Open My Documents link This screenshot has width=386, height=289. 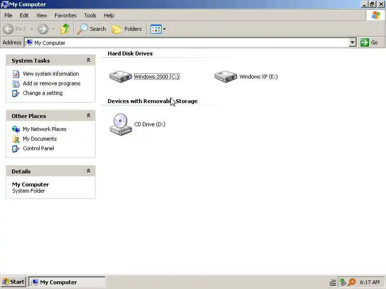[40, 139]
